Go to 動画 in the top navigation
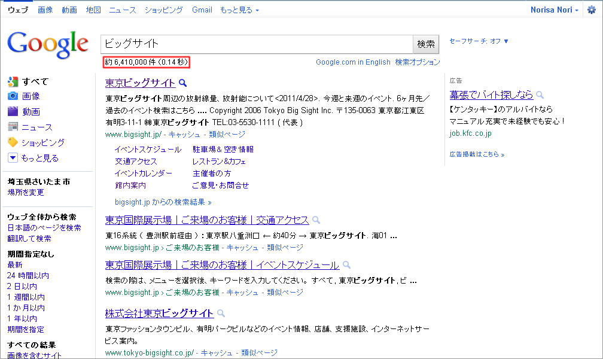 tap(69, 10)
